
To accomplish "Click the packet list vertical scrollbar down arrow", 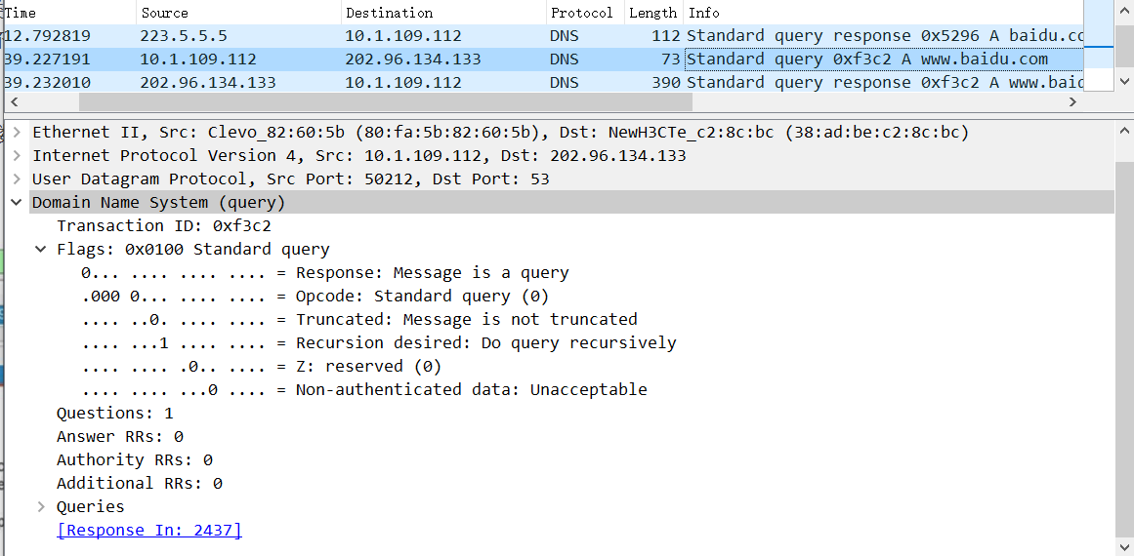I will (1123, 81).
